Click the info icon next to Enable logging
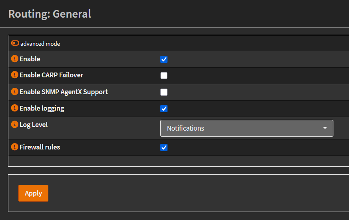 [15, 108]
